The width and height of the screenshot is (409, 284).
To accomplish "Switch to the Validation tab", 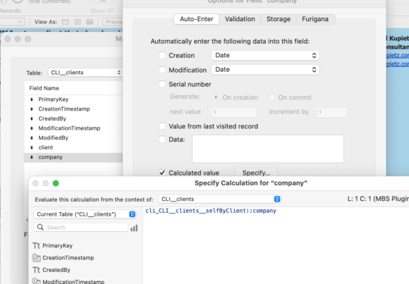I will (240, 19).
